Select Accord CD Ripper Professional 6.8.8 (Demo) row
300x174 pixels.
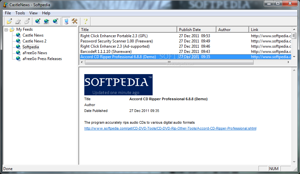185,57
